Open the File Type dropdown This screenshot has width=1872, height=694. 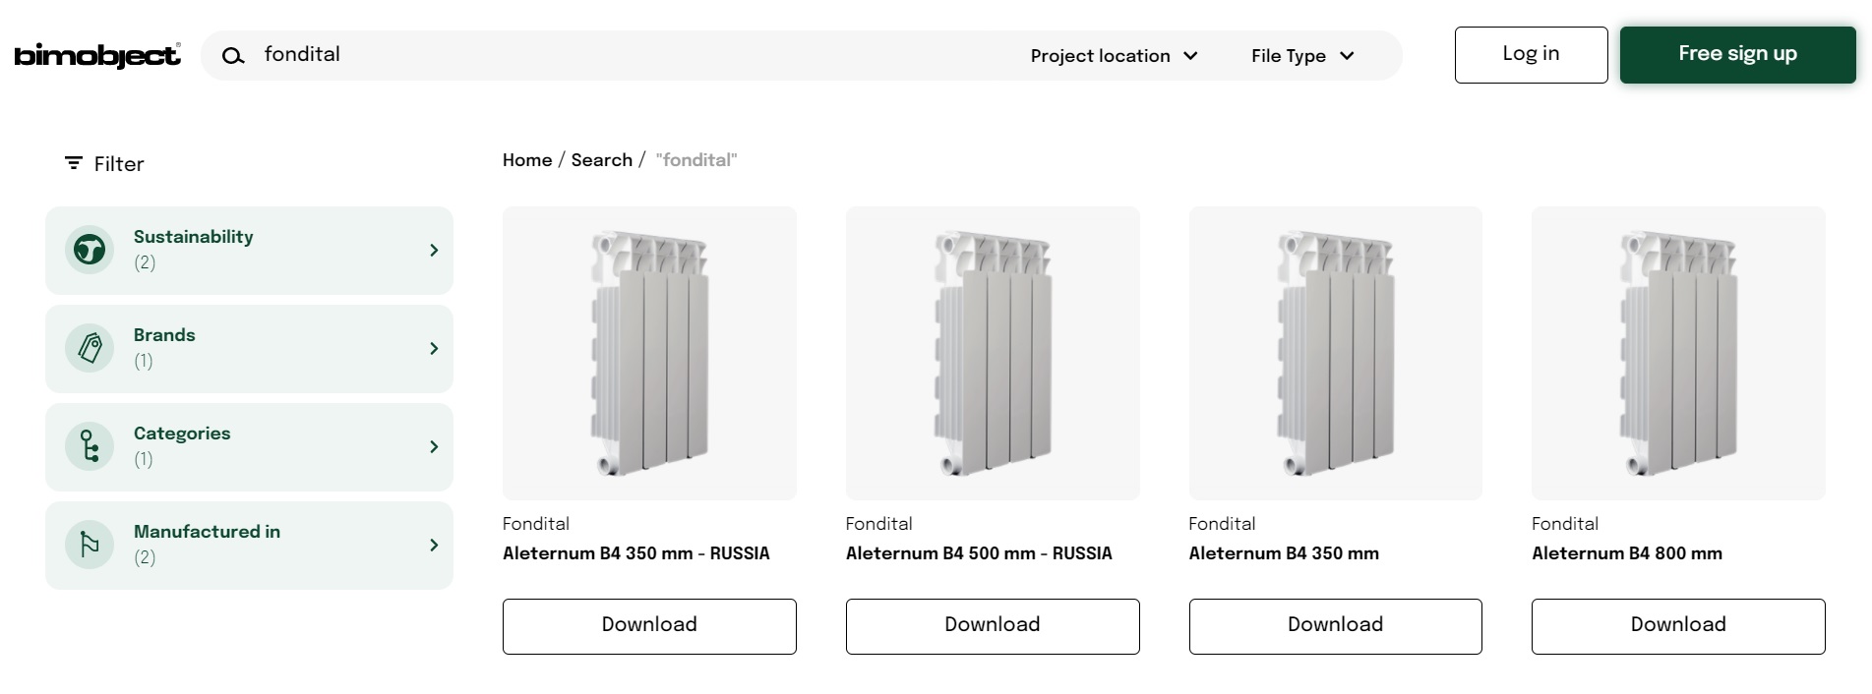point(1303,56)
